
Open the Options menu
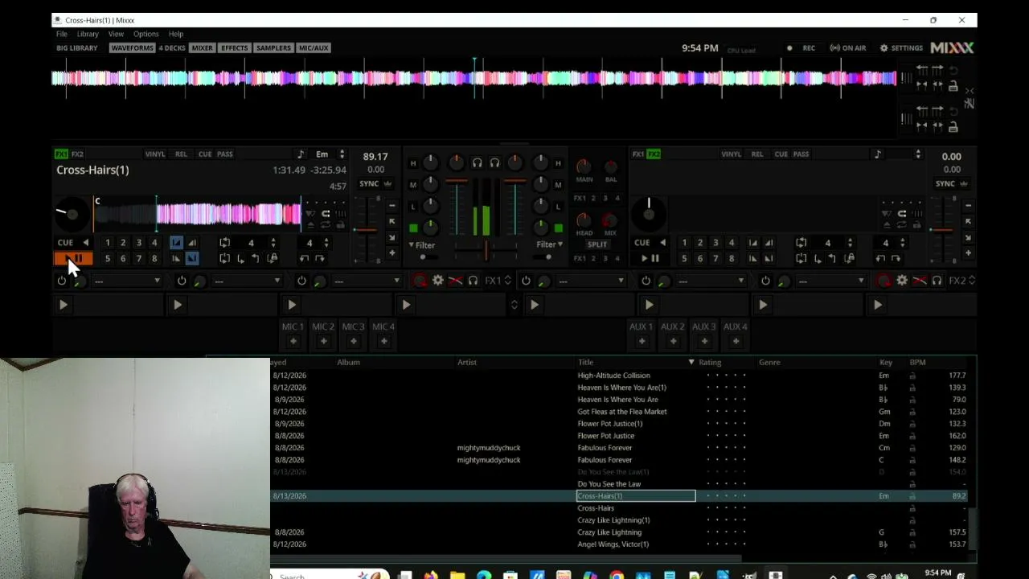pyautogui.click(x=146, y=34)
